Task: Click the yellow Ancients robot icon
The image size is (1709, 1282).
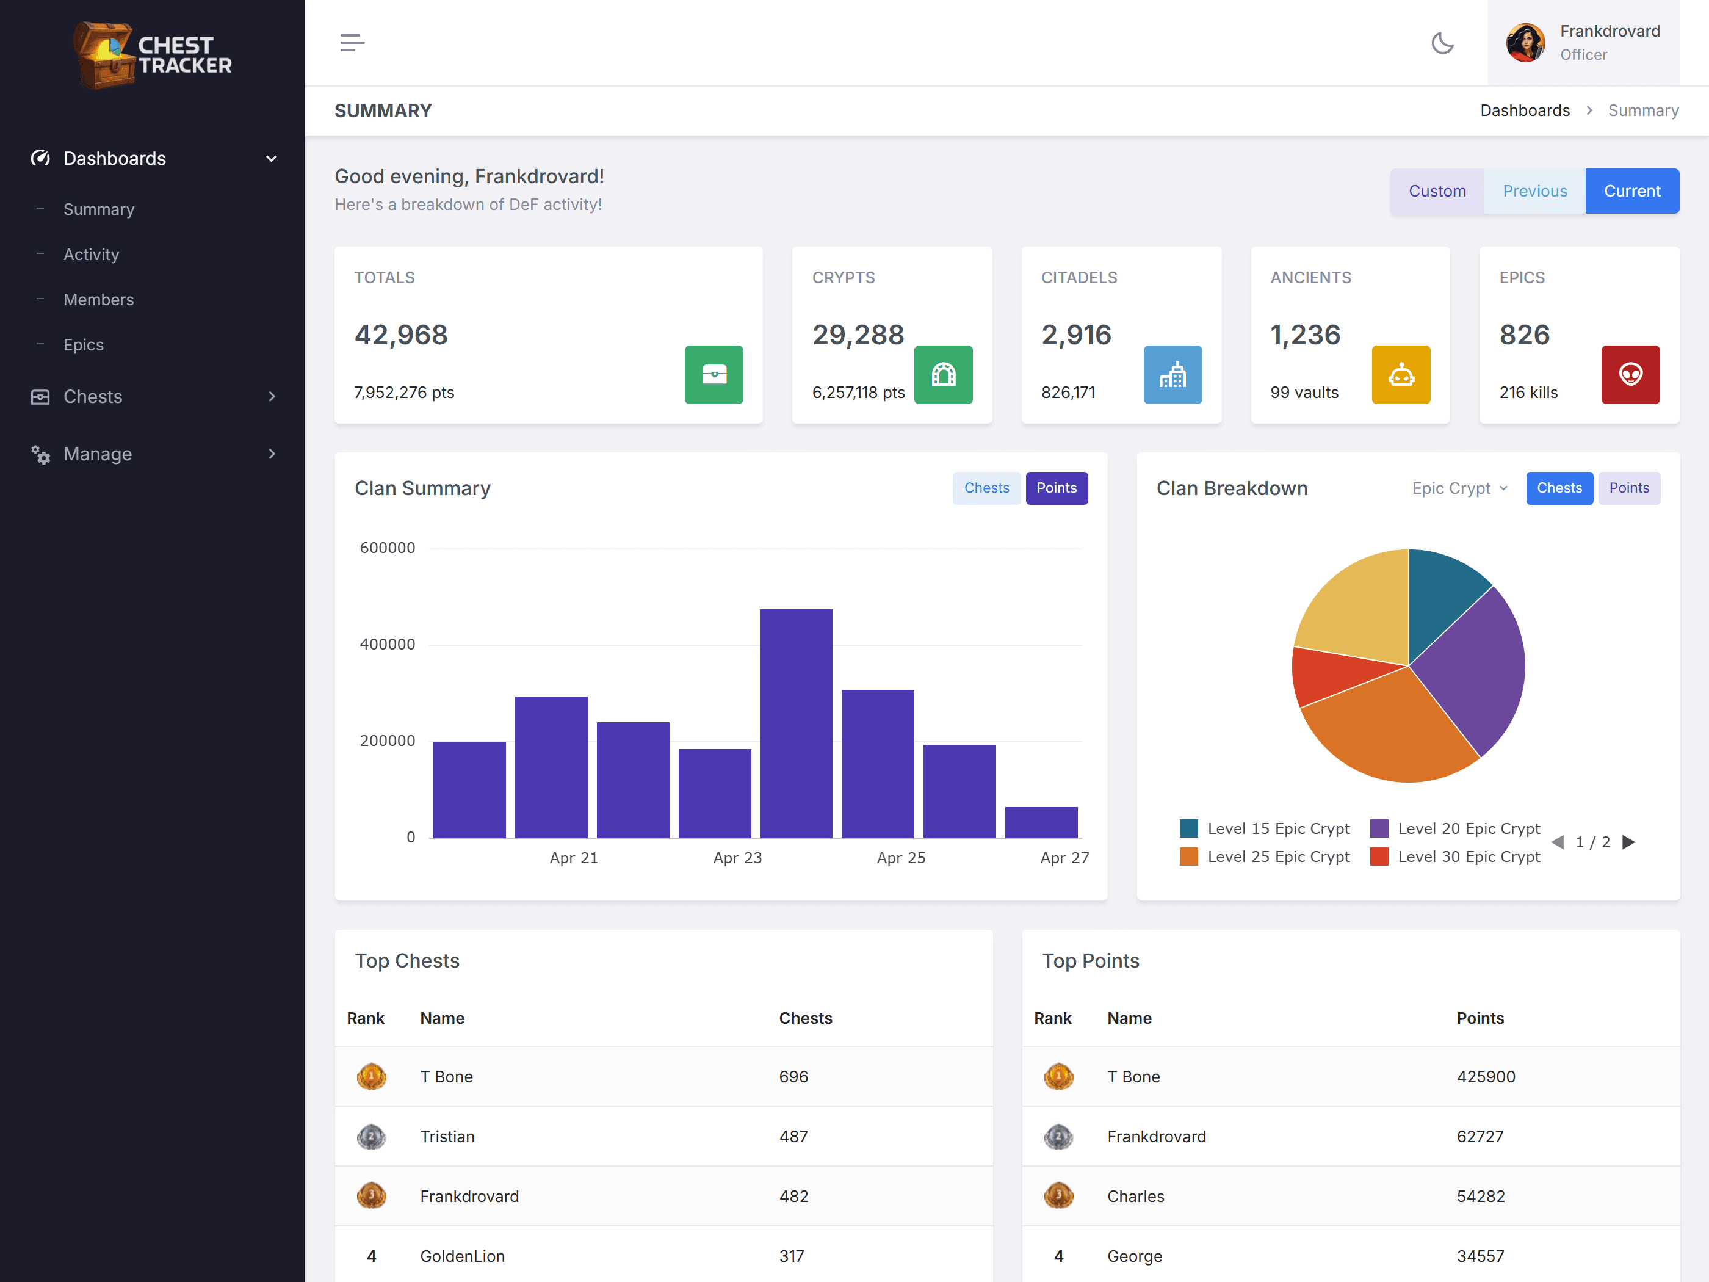Action: click(x=1401, y=375)
